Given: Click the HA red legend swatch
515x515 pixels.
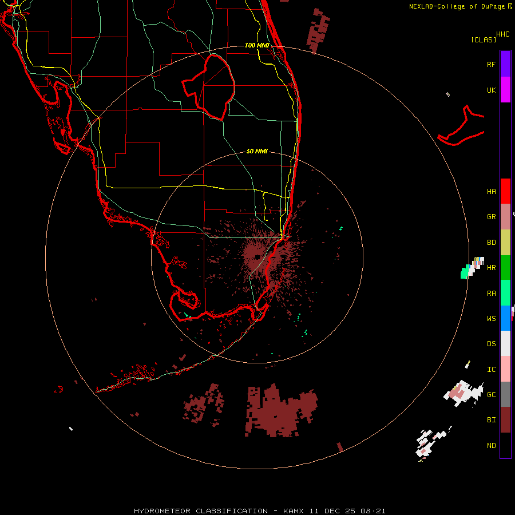Looking at the screenshot, I should coord(505,191).
